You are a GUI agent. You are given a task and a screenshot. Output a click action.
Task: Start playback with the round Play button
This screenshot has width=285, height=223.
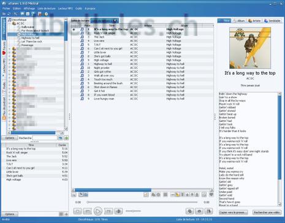pos(98,211)
